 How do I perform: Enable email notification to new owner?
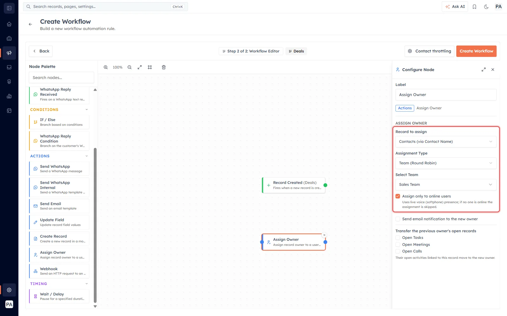point(398,219)
